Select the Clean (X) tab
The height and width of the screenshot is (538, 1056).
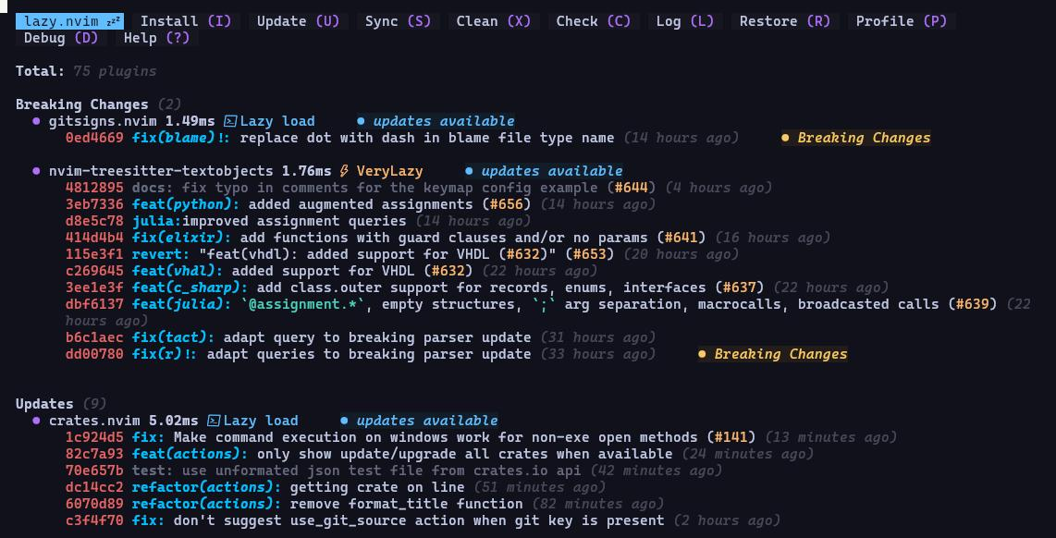(494, 21)
